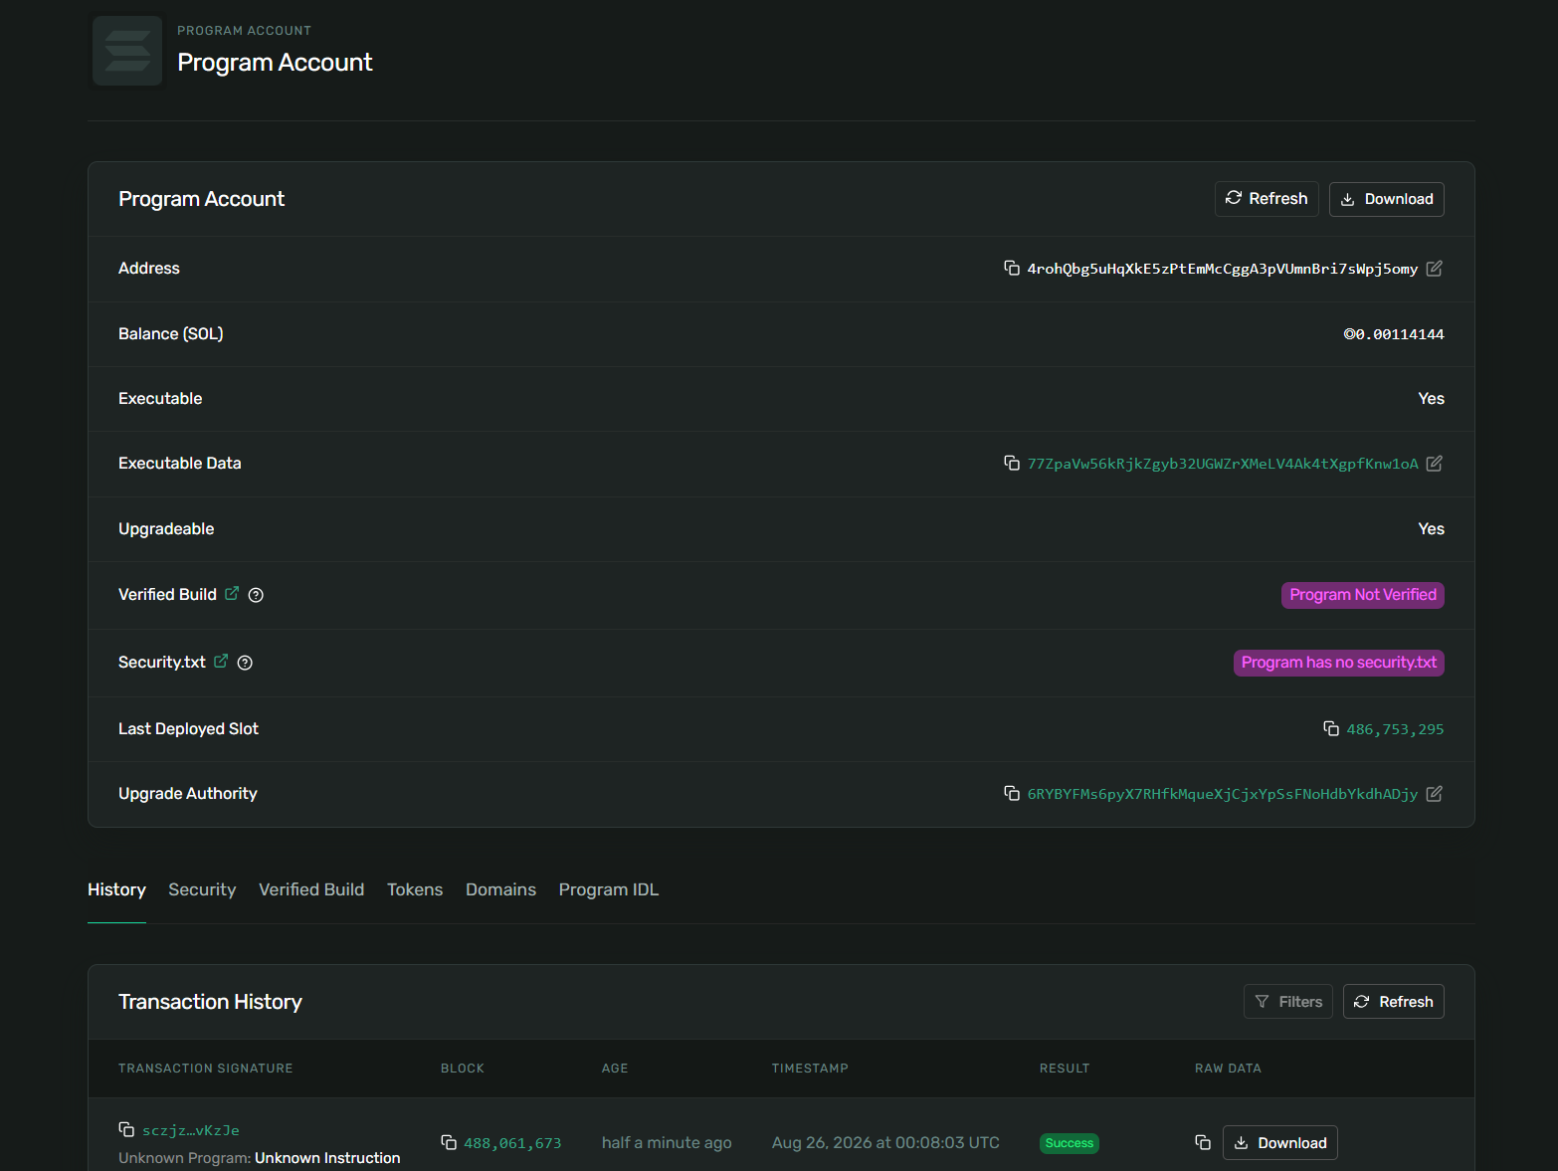Image resolution: width=1558 pixels, height=1171 pixels.
Task: Click the age text half a minute ago
Action: 667,1142
